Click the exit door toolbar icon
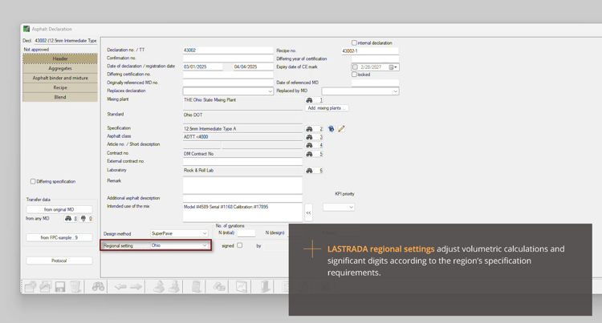 click(x=265, y=287)
